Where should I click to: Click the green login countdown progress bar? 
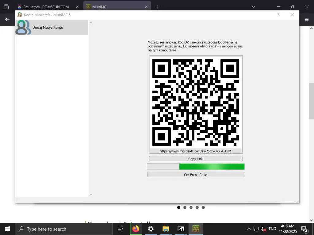pos(196,167)
